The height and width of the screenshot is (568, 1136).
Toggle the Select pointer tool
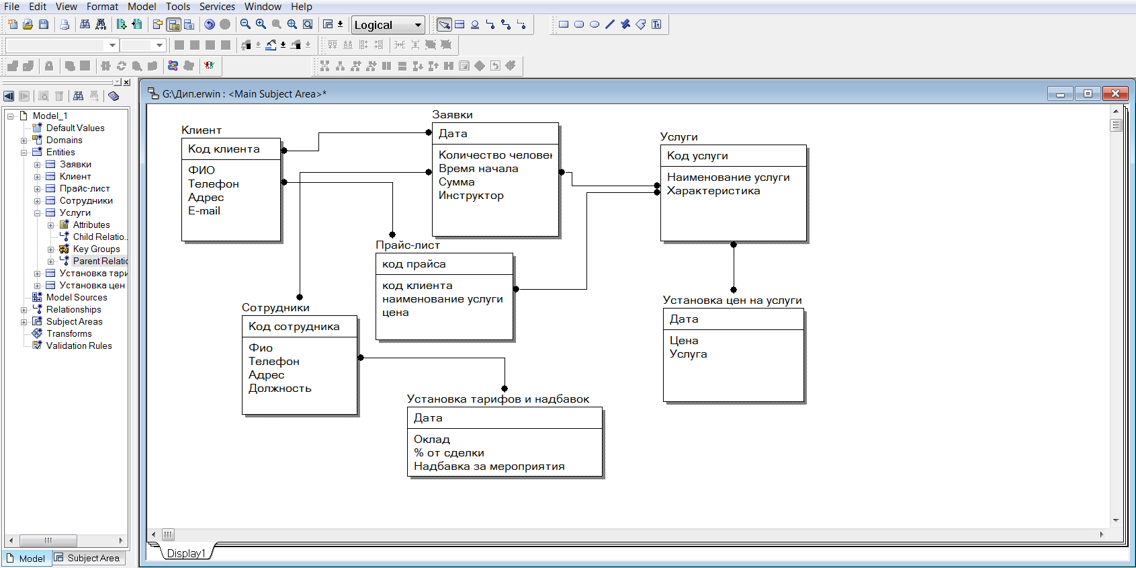444,25
